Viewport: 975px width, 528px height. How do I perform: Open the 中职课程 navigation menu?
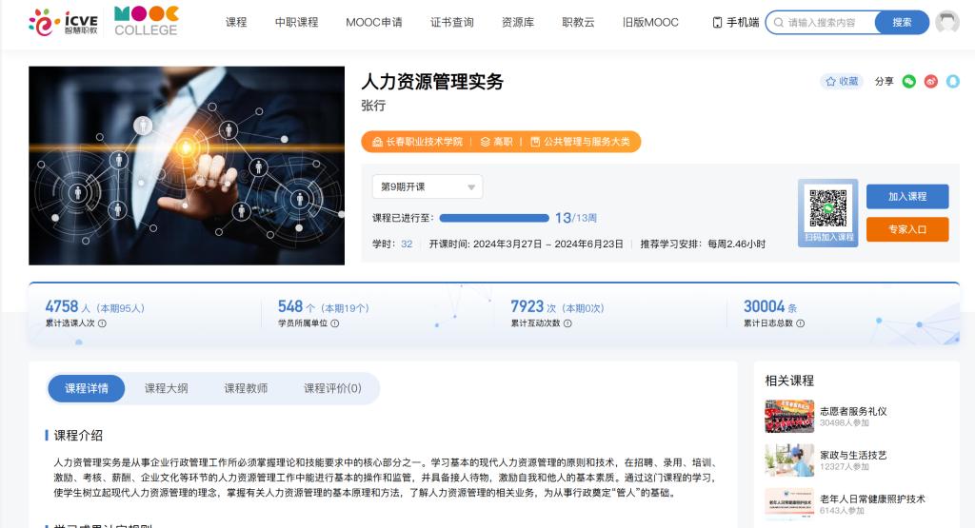[x=296, y=23]
